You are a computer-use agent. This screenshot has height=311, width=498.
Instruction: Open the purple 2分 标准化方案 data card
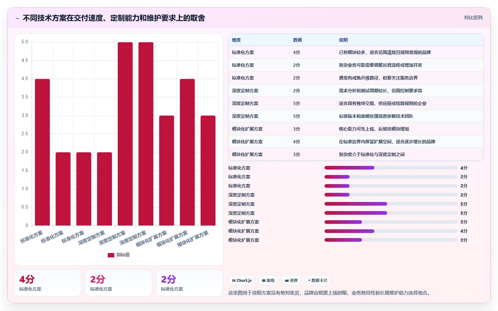tap(190, 283)
